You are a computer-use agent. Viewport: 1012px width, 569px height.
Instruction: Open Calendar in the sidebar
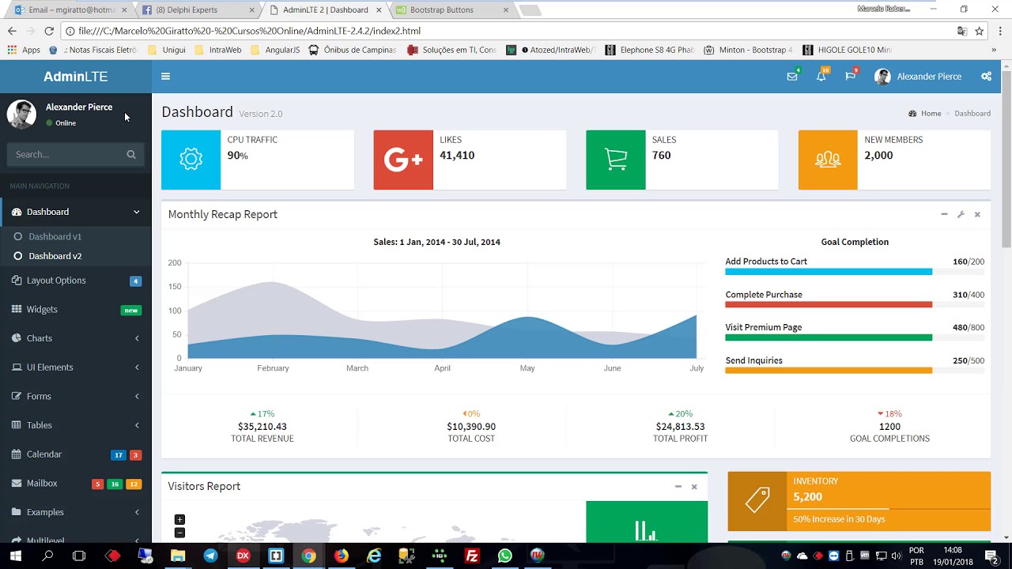[x=76, y=454]
